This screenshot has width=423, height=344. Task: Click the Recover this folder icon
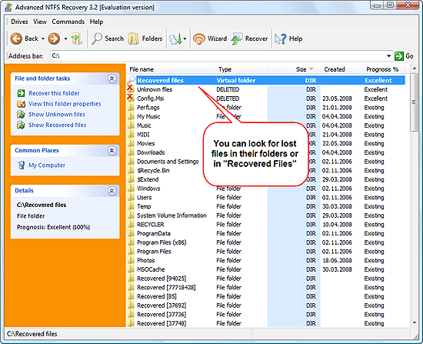[x=21, y=93]
